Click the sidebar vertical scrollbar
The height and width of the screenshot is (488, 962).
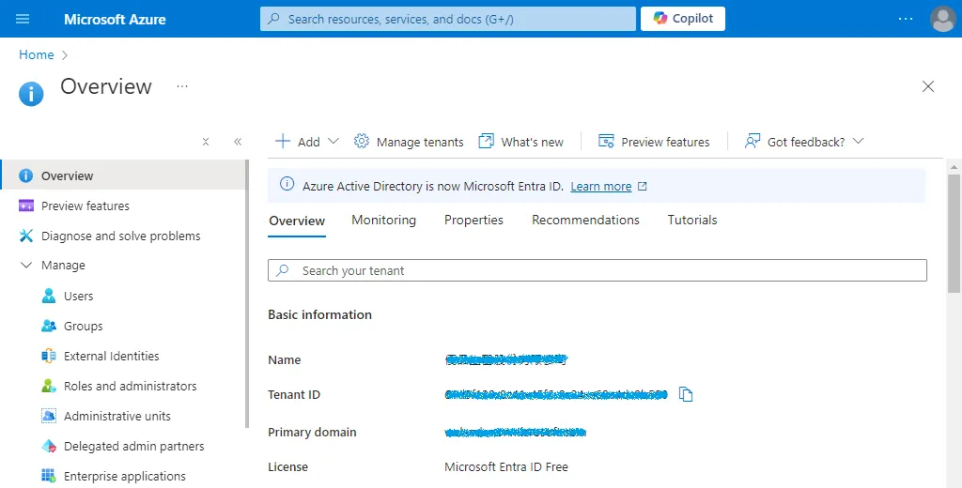(x=247, y=293)
